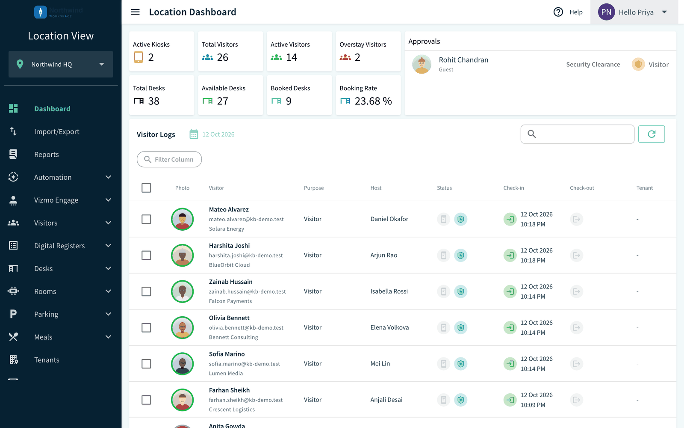The image size is (684, 428).
Task: Open Rohit Chandran approval entry
Action: click(540, 65)
